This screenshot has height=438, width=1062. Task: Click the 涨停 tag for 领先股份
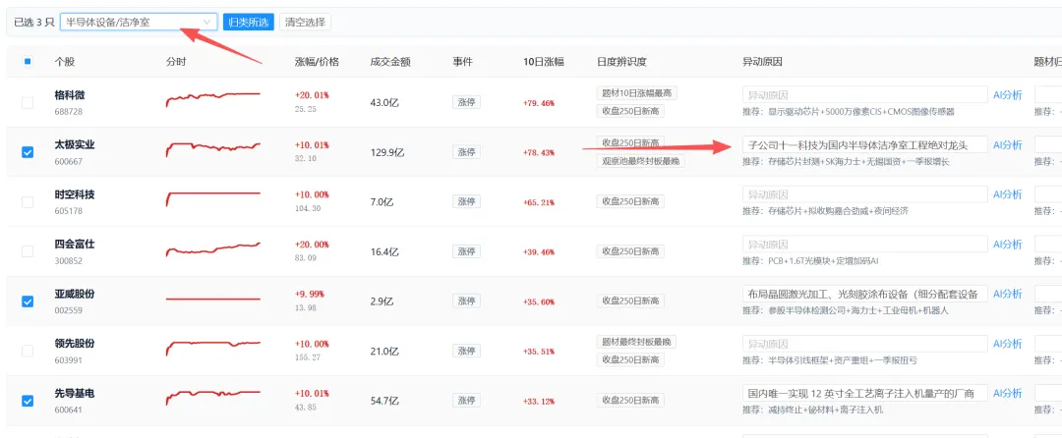click(466, 351)
